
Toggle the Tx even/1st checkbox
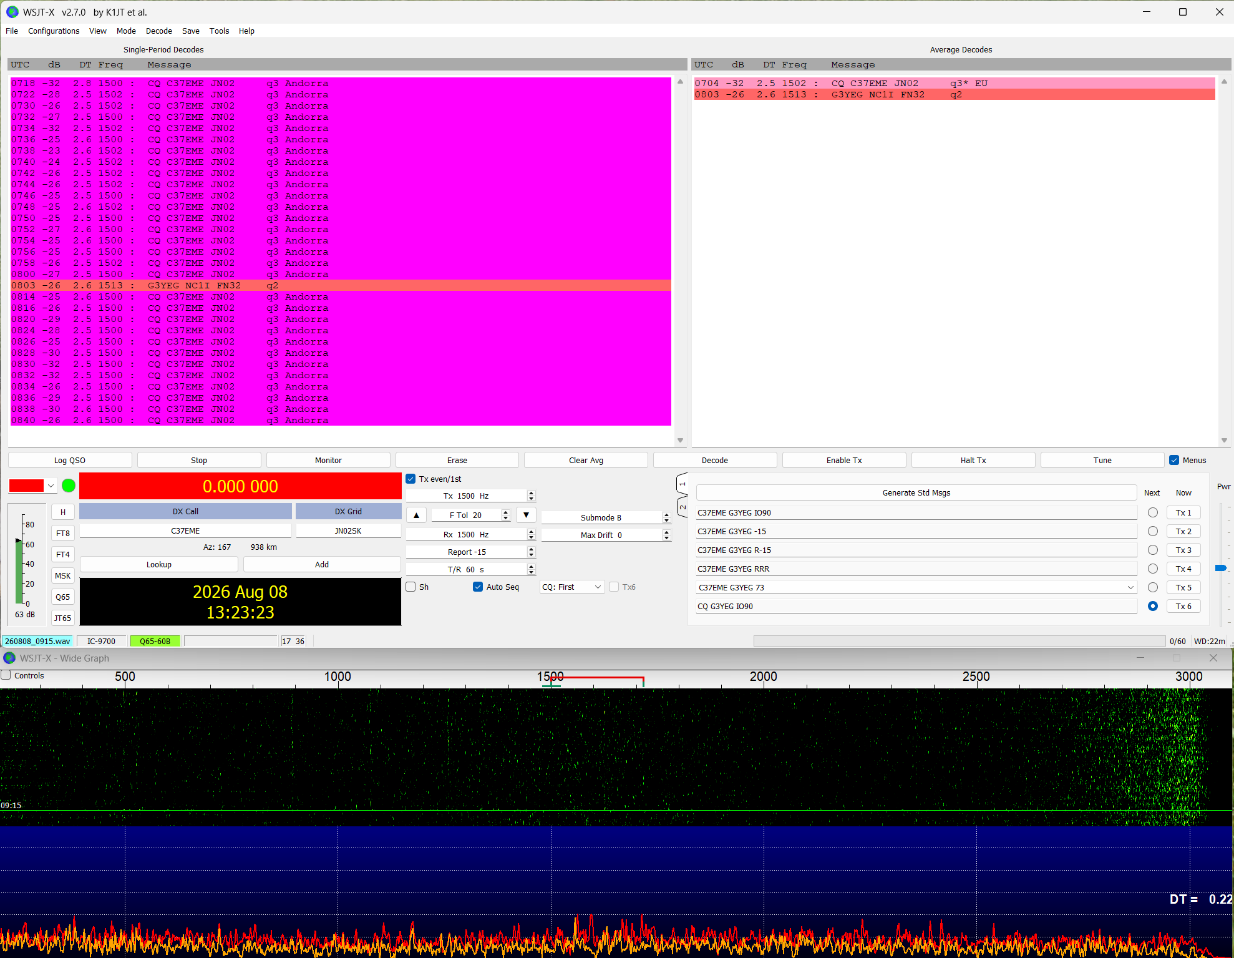[x=411, y=479]
